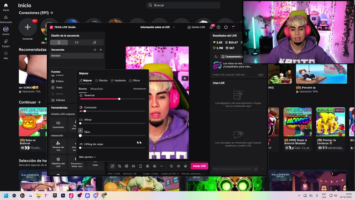This screenshot has height=200, width=355.
Task: Open the Secuencias list view icon
Action: pos(95,50)
